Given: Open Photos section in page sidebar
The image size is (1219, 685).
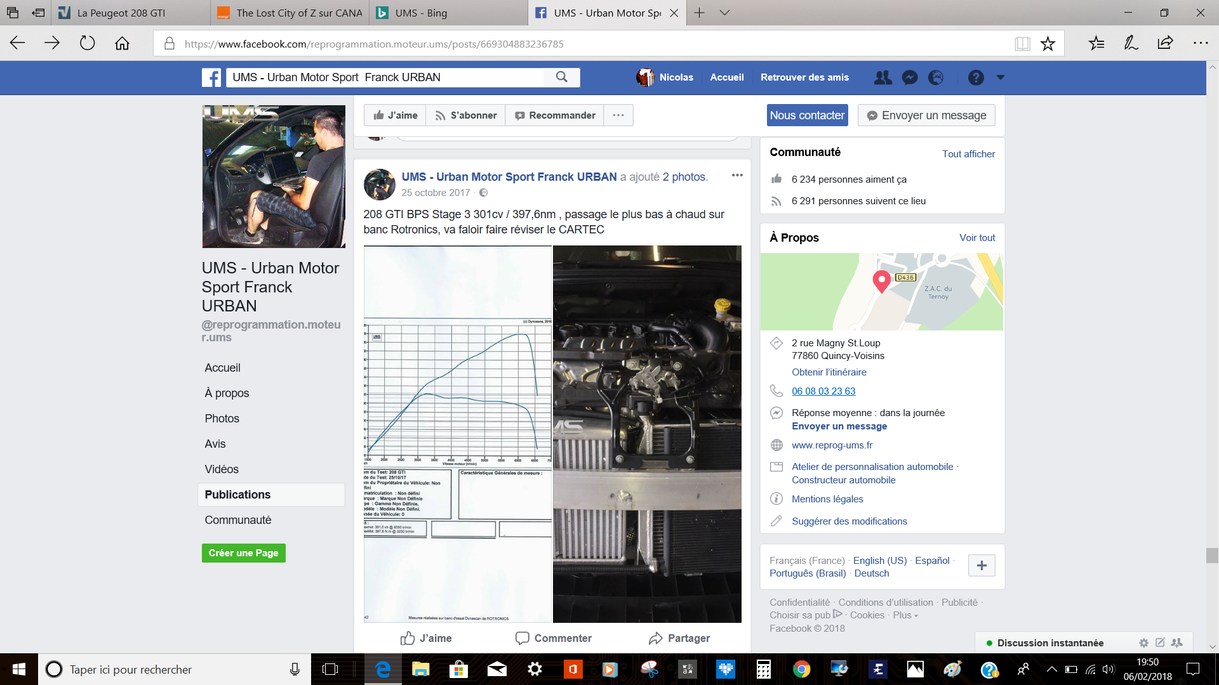Looking at the screenshot, I should point(222,419).
